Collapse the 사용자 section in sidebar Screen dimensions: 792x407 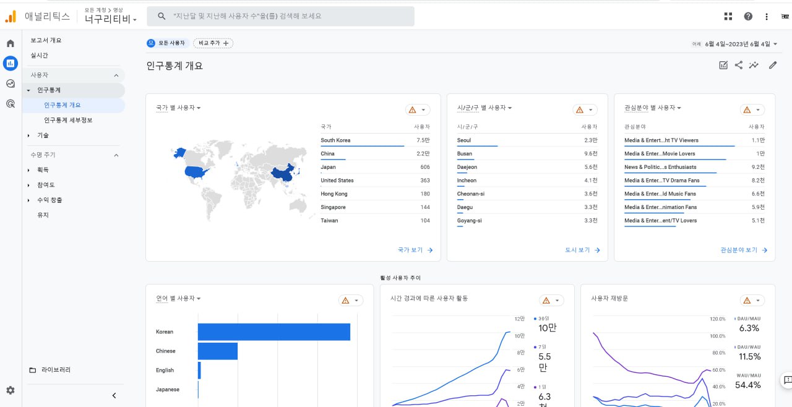116,75
